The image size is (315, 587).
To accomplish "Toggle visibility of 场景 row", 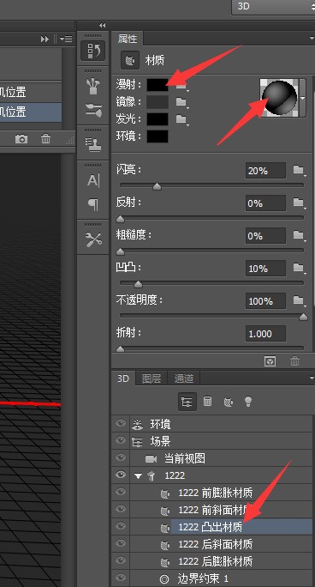I will [x=121, y=440].
